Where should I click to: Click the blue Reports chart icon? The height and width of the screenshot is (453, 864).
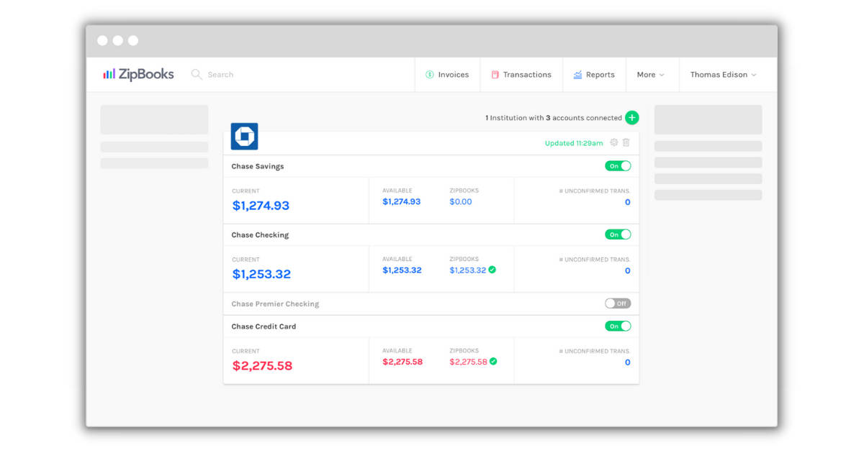pos(577,74)
